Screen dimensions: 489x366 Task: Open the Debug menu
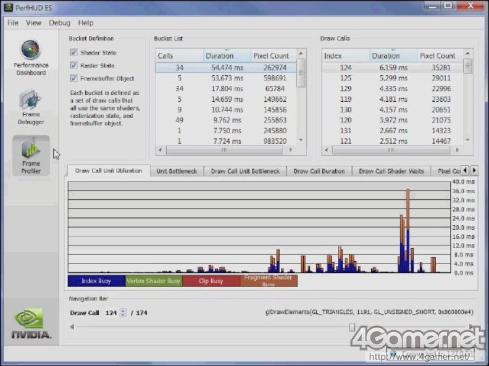pyautogui.click(x=59, y=23)
